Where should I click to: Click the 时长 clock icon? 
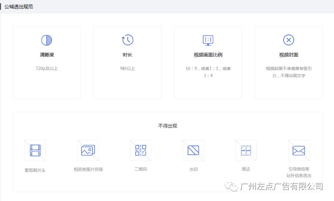pos(127,40)
